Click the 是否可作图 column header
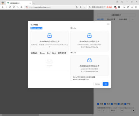 62,53
